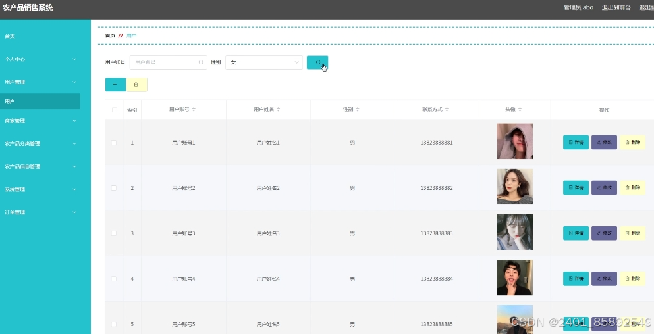This screenshot has width=654, height=334.
Task: Open avatar thumbnail of 用户账号3
Action: click(514, 232)
